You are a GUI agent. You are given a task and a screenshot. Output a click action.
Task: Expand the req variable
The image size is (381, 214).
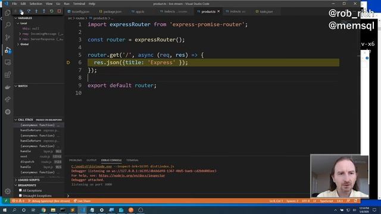[x=20, y=34]
